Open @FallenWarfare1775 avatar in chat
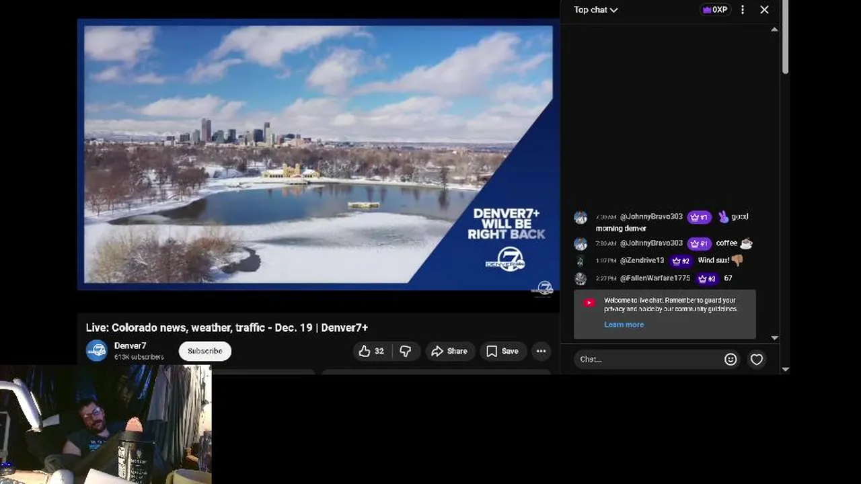This screenshot has height=484, width=861. point(581,278)
